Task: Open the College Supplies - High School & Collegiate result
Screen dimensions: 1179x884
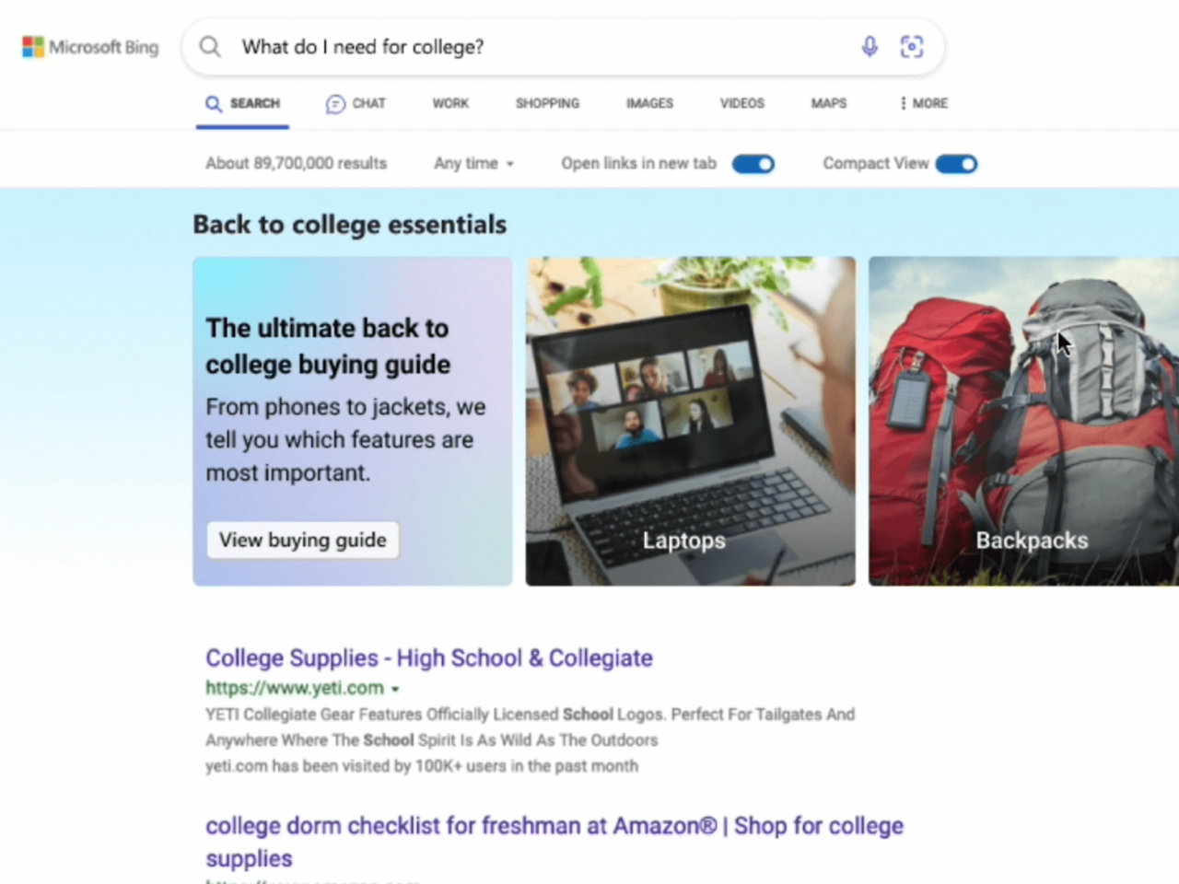Action: [x=428, y=657]
